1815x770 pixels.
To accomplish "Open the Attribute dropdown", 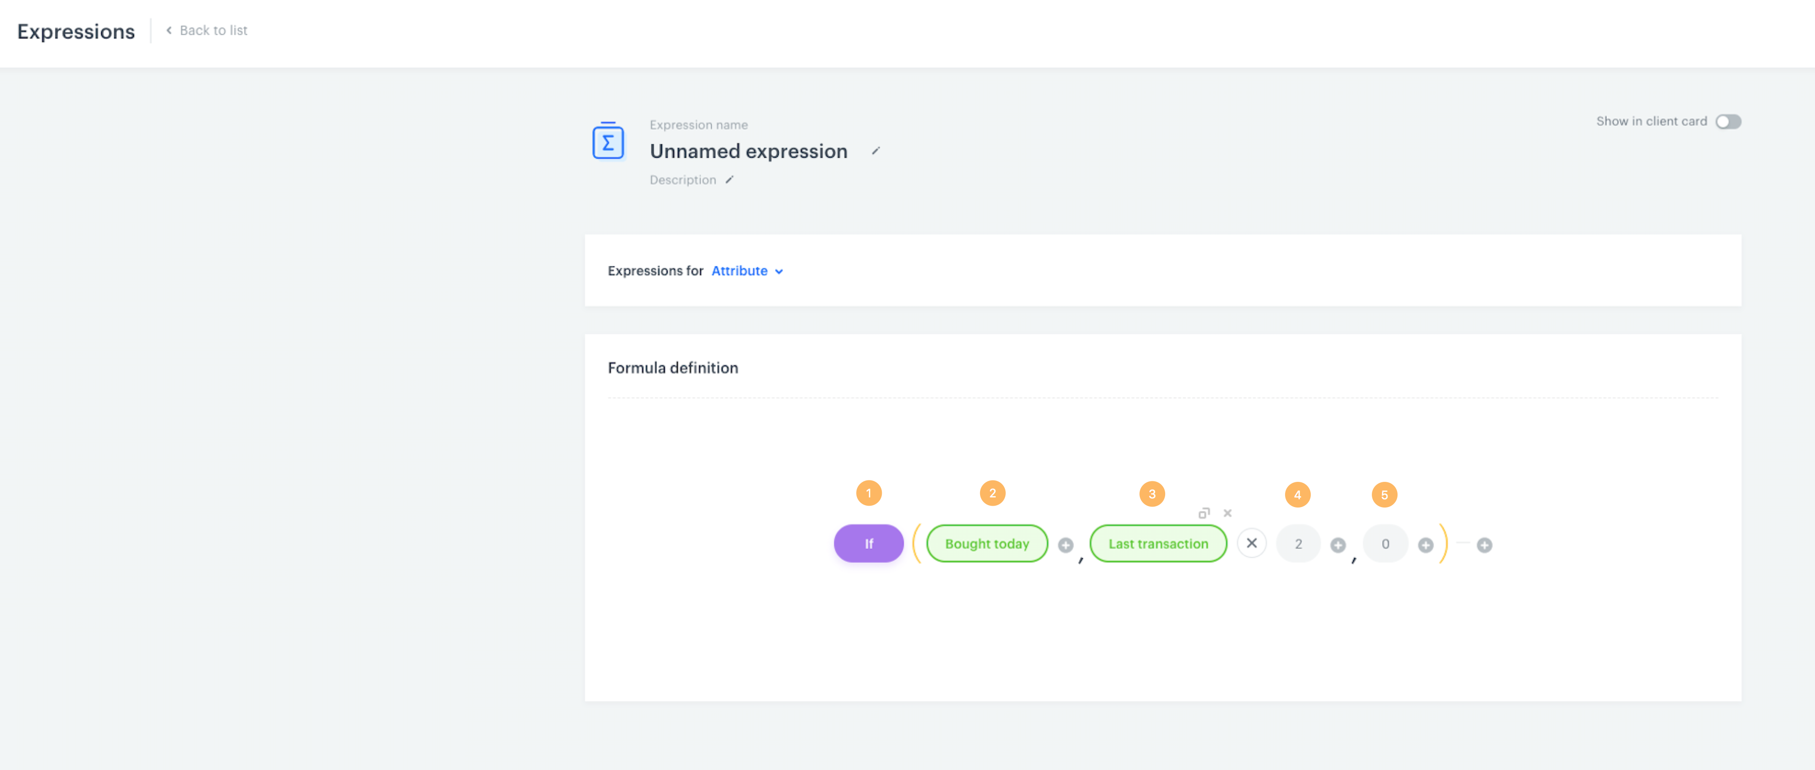I will coord(747,271).
